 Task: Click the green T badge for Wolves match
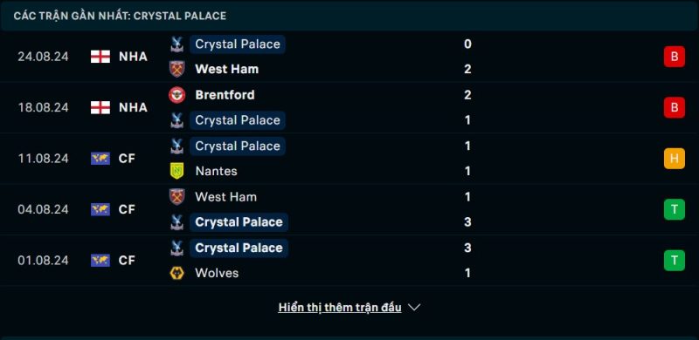point(674,261)
